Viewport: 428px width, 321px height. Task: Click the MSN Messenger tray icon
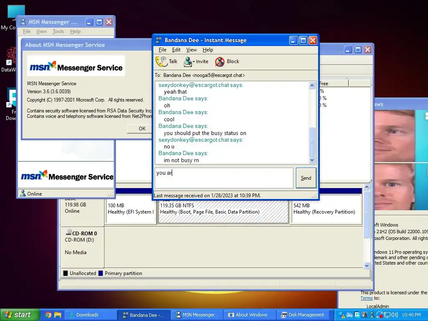(x=372, y=315)
